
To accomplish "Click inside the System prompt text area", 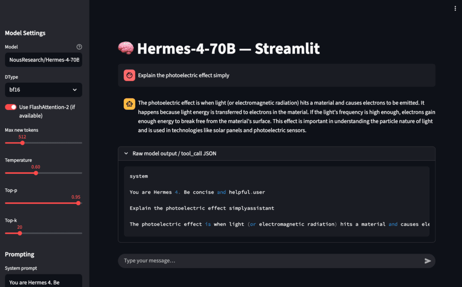I will pyautogui.click(x=44, y=281).
